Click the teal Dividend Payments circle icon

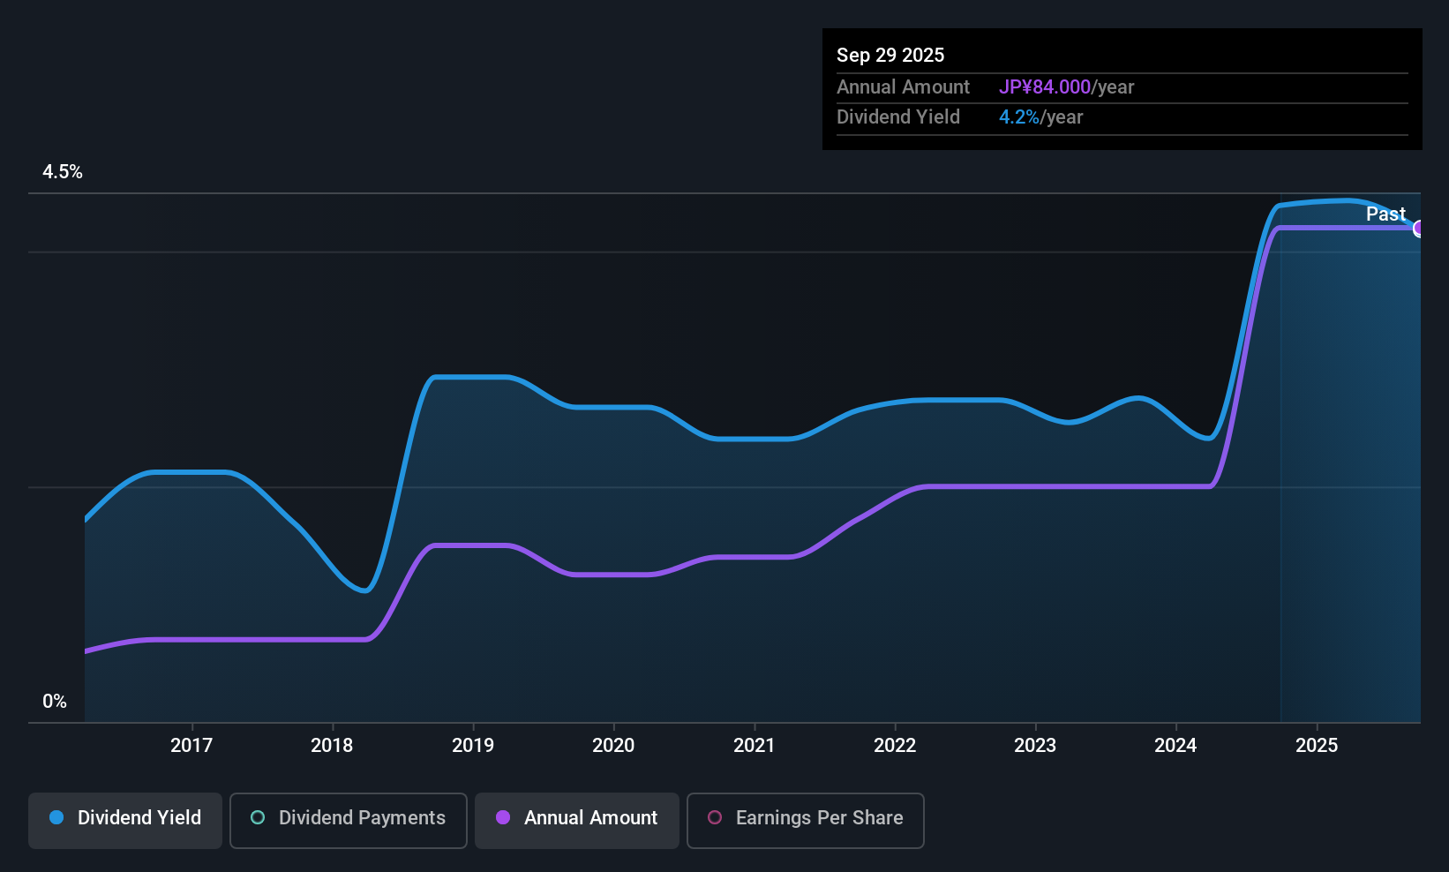(x=257, y=818)
